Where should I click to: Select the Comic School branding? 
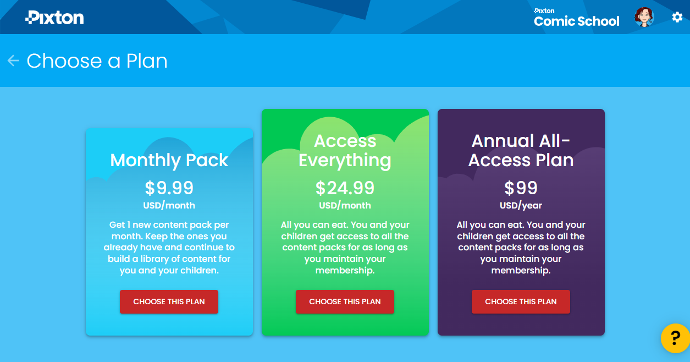576,21
